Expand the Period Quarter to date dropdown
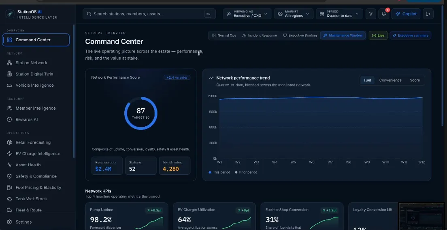The height and width of the screenshot is (230, 447). pos(339,14)
